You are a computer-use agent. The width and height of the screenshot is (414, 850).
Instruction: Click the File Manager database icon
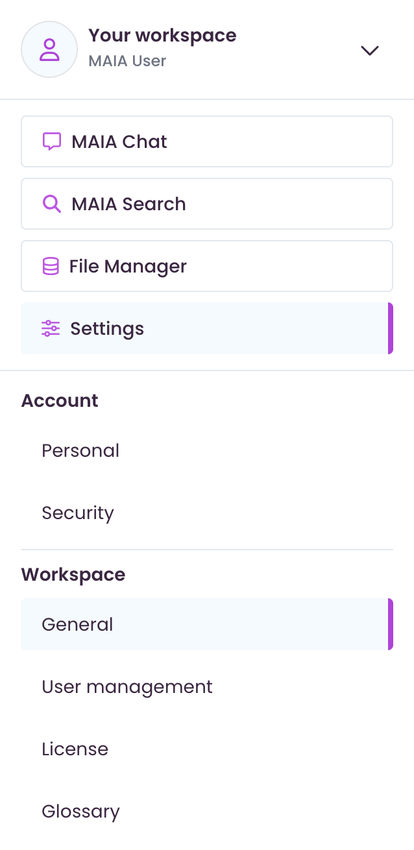(x=51, y=266)
